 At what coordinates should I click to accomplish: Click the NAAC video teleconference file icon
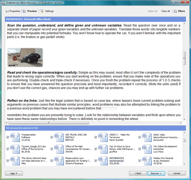[x=146, y=137]
